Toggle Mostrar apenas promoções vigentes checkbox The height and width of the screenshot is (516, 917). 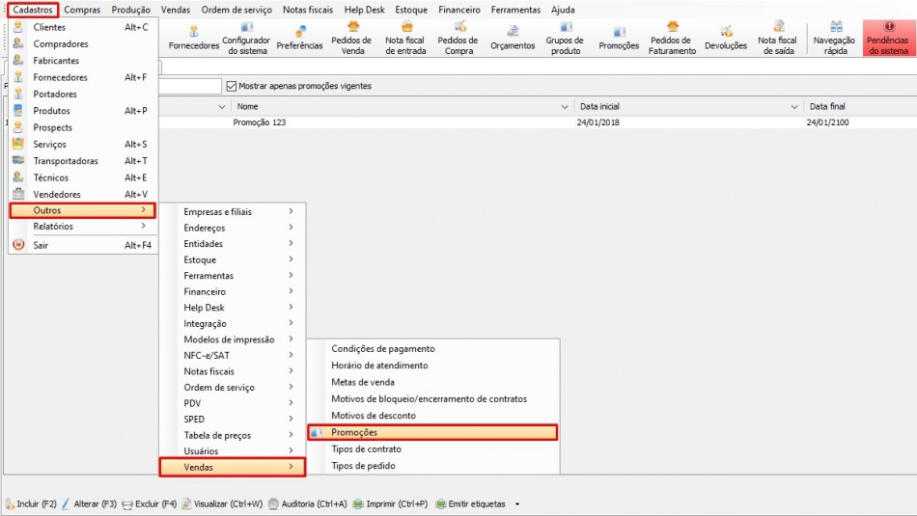(231, 86)
